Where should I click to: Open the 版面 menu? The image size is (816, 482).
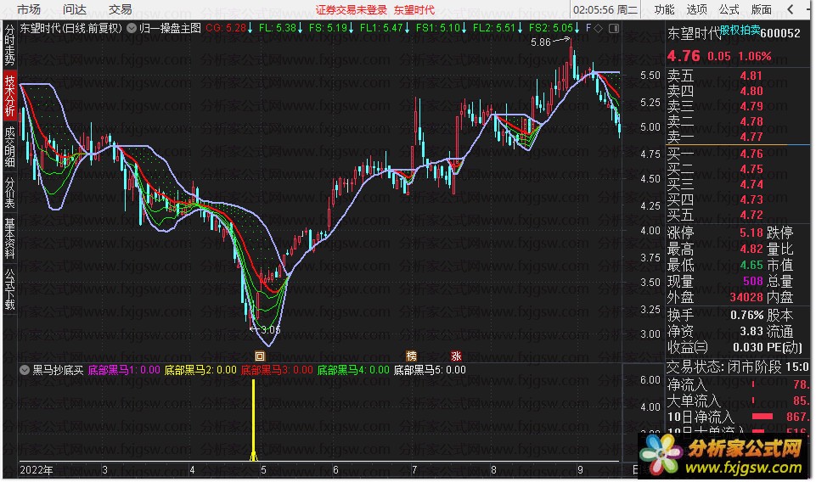[x=761, y=9]
